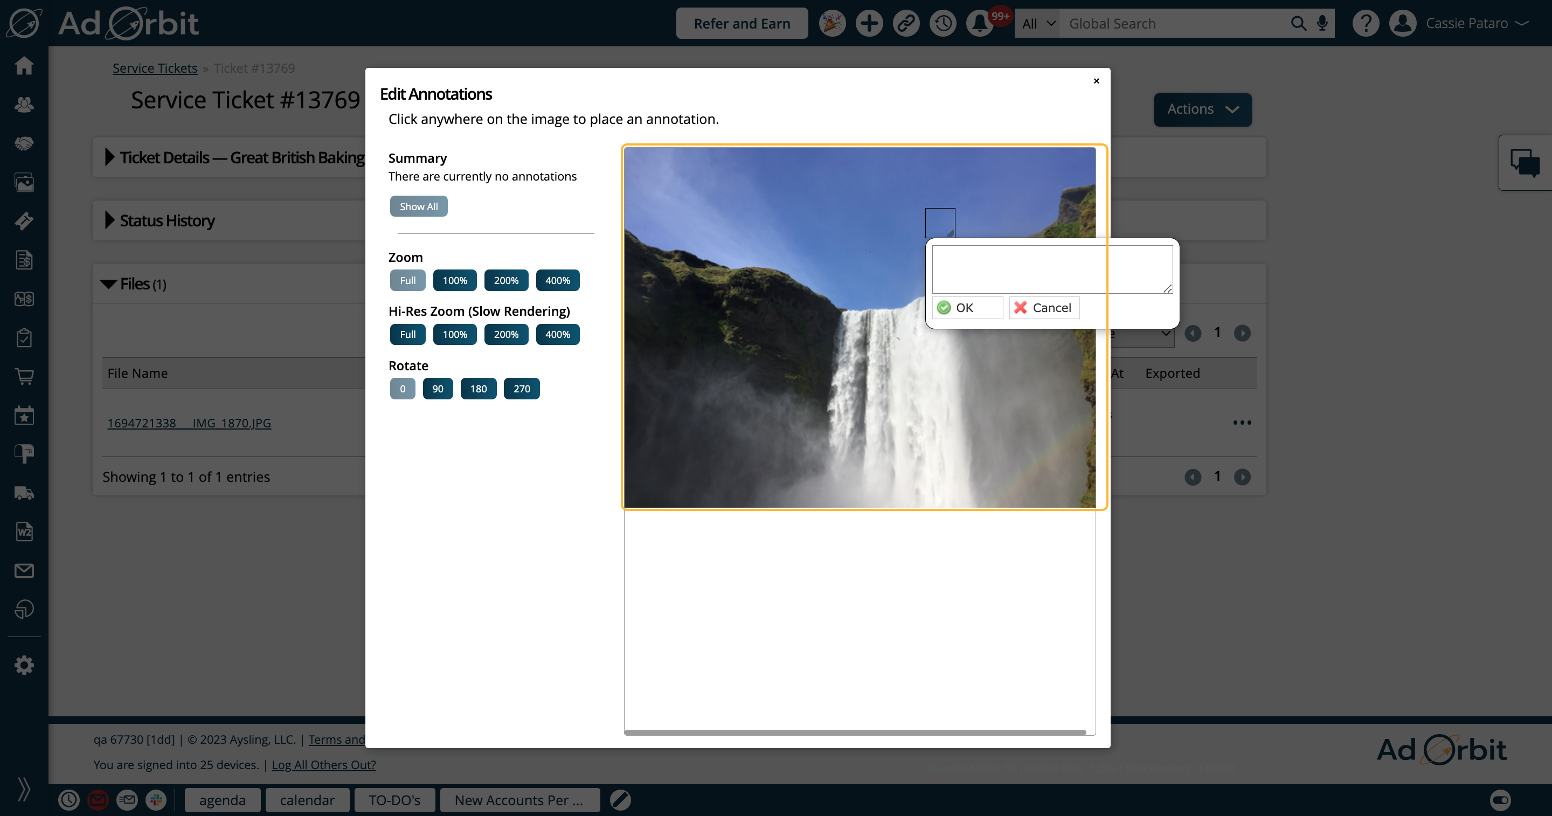The height and width of the screenshot is (816, 1552).
Task: Open the settings gear icon in sidebar
Action: click(24, 665)
